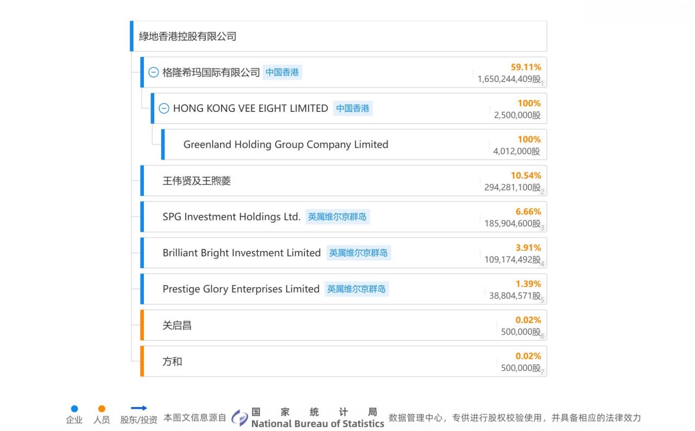695x431 pixels.
Task: Click the 294,281,100股 share count
Action: [513, 187]
